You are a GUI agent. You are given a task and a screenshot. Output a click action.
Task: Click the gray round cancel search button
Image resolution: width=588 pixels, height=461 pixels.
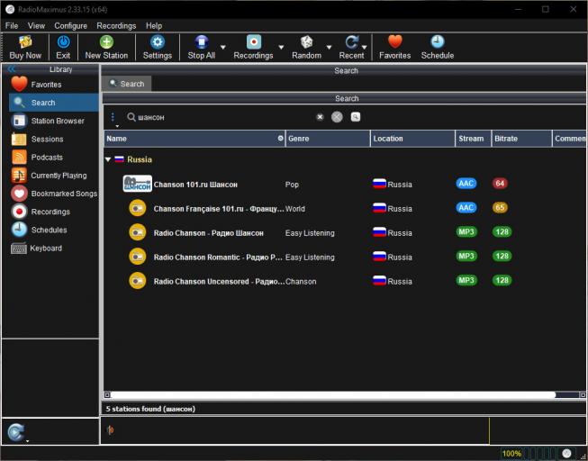(337, 117)
